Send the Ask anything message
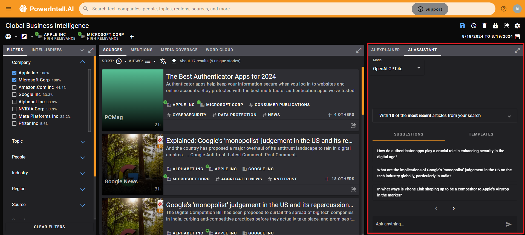 click(508, 224)
